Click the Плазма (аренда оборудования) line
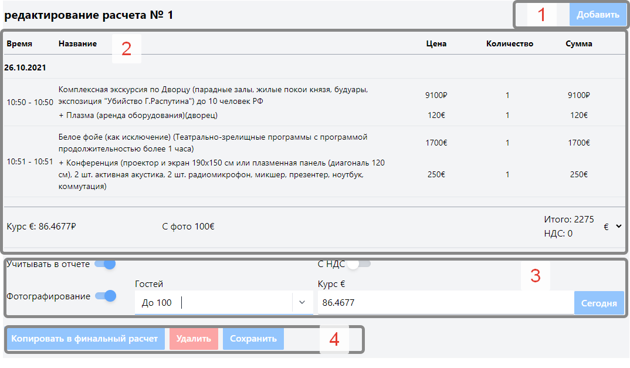 click(138, 115)
